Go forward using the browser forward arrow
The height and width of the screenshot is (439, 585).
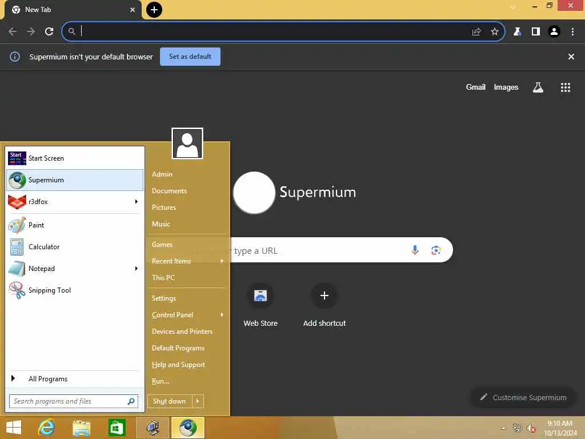point(31,31)
